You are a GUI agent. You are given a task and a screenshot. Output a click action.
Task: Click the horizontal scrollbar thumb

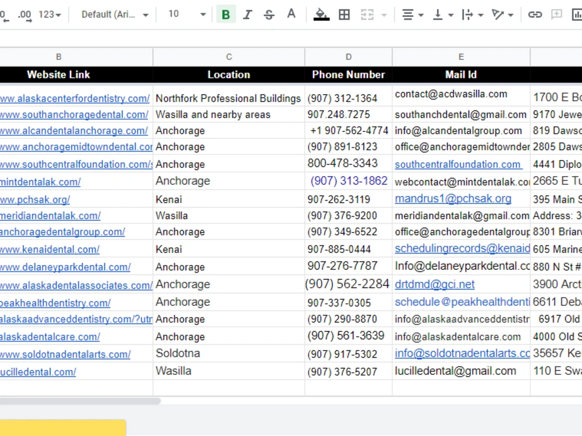pyautogui.click(x=80, y=401)
